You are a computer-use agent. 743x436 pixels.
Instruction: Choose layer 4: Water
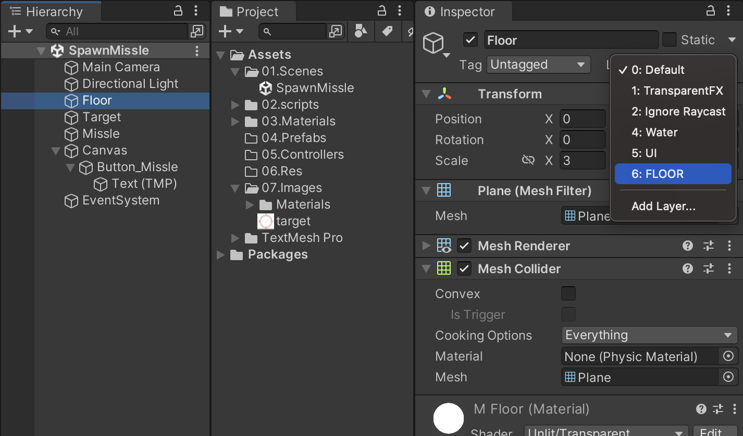click(673, 133)
